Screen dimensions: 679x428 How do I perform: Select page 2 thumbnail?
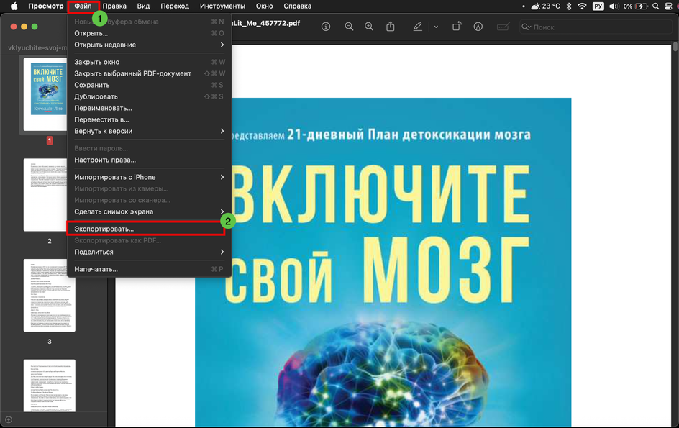click(45, 195)
